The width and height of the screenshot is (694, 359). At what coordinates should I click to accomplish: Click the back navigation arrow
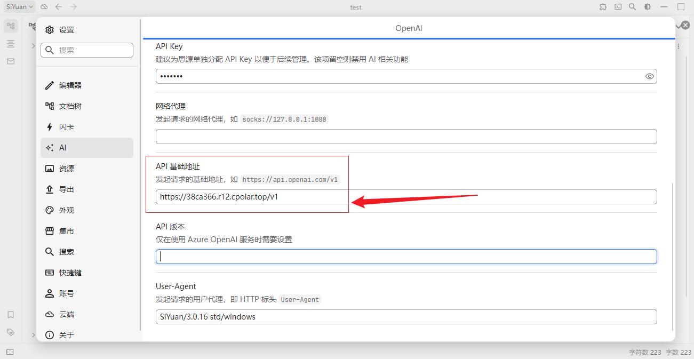[59, 7]
